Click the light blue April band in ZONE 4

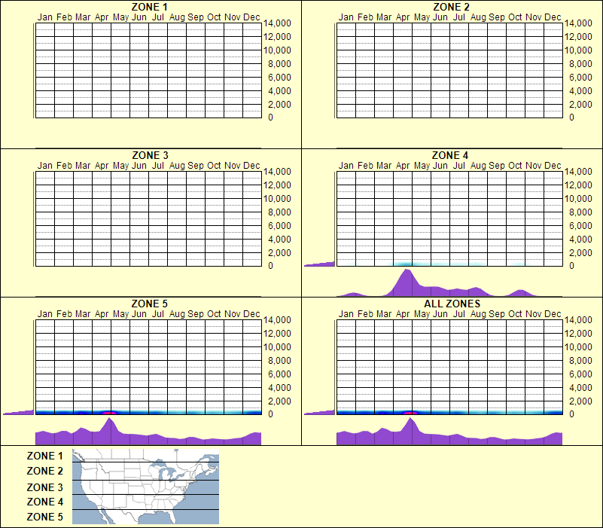pyautogui.click(x=406, y=264)
